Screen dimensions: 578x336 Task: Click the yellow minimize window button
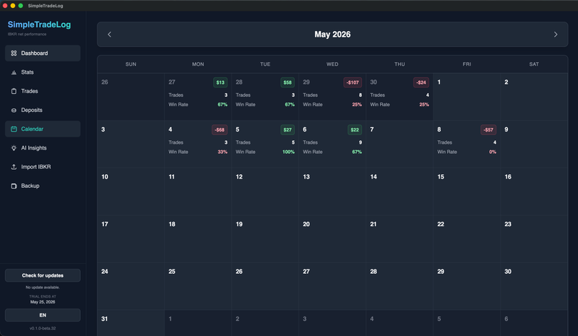click(x=13, y=6)
